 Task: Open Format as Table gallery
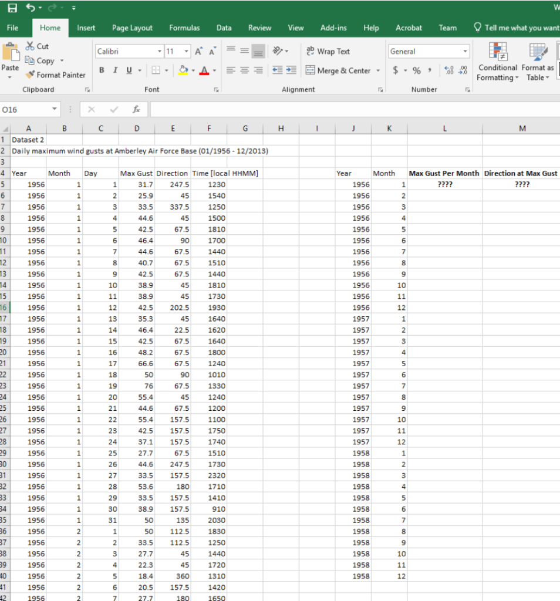538,62
